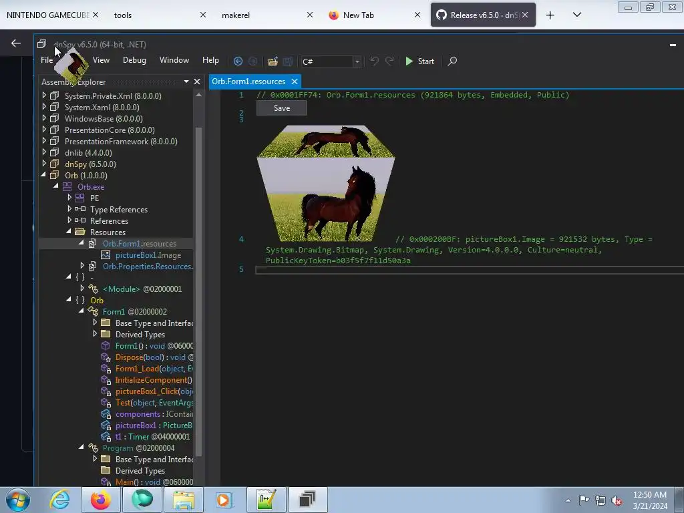
Task: Click the green Start debugging arrow
Action: coord(409,61)
